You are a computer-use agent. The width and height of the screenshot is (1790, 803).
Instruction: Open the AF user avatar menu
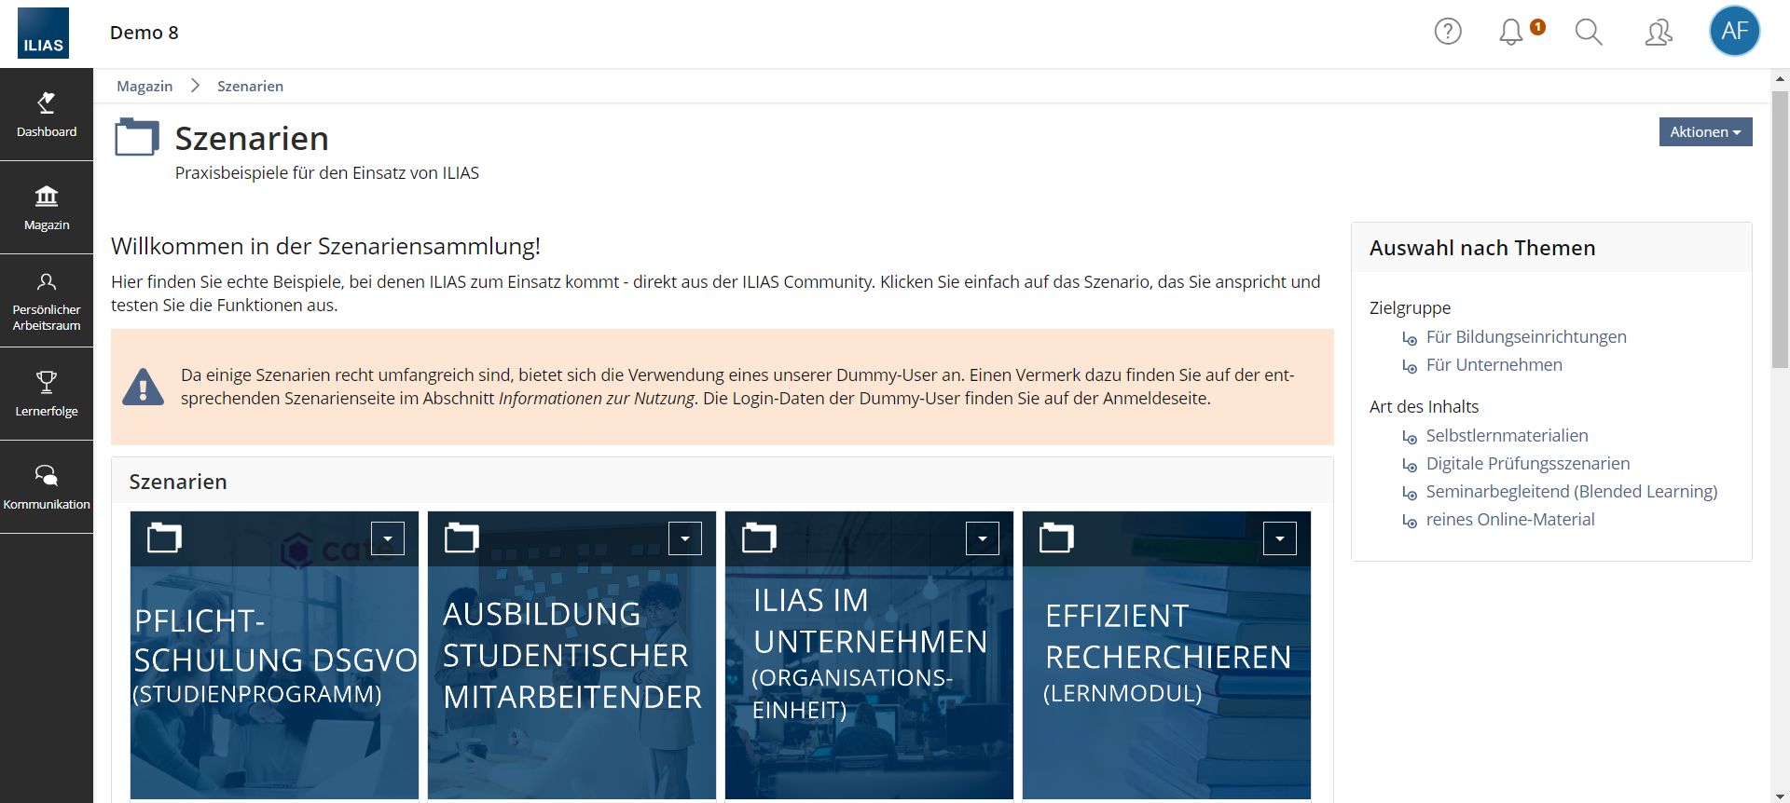tap(1734, 31)
